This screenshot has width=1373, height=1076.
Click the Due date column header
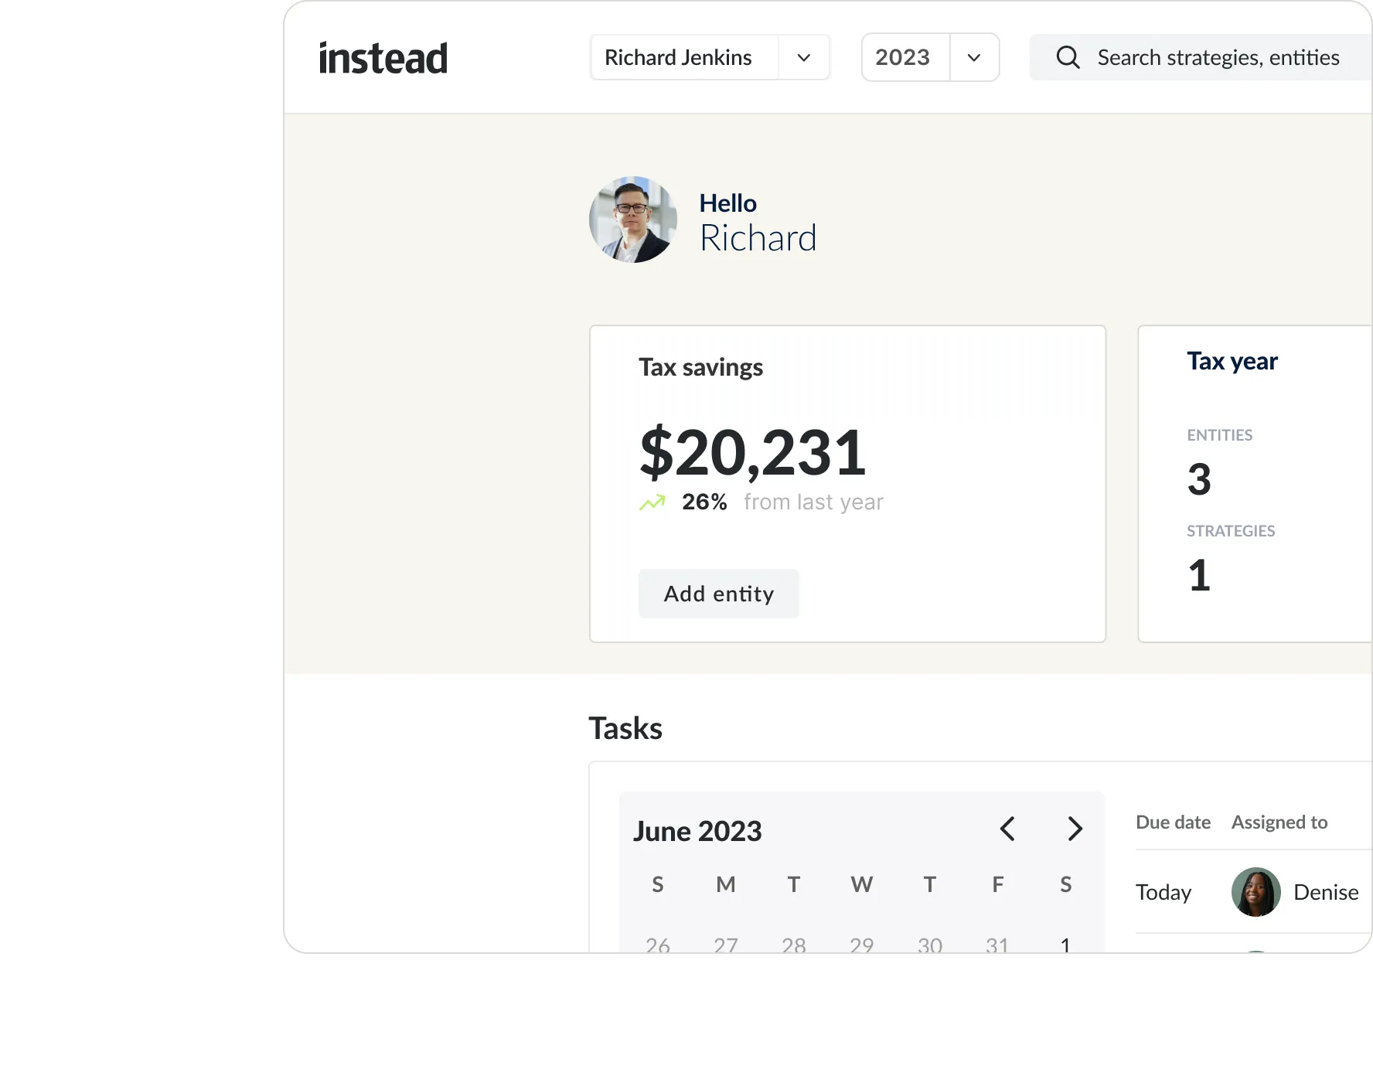pyautogui.click(x=1173, y=822)
